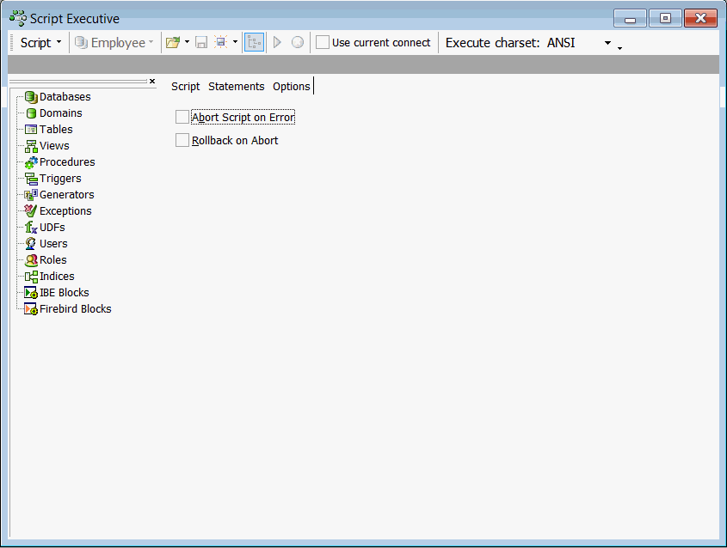Expand the arrow beside the open folder icon

(187, 42)
